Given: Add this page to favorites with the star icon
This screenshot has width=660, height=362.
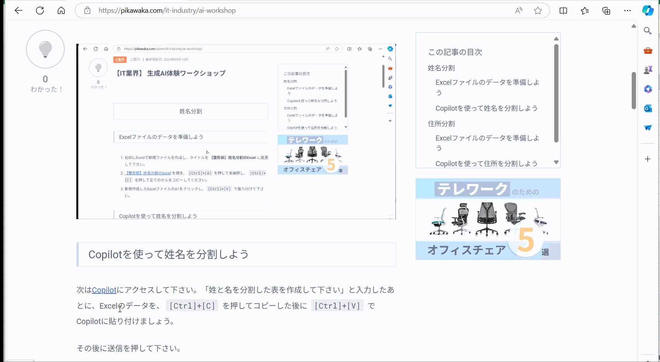Looking at the screenshot, I should 538,10.
